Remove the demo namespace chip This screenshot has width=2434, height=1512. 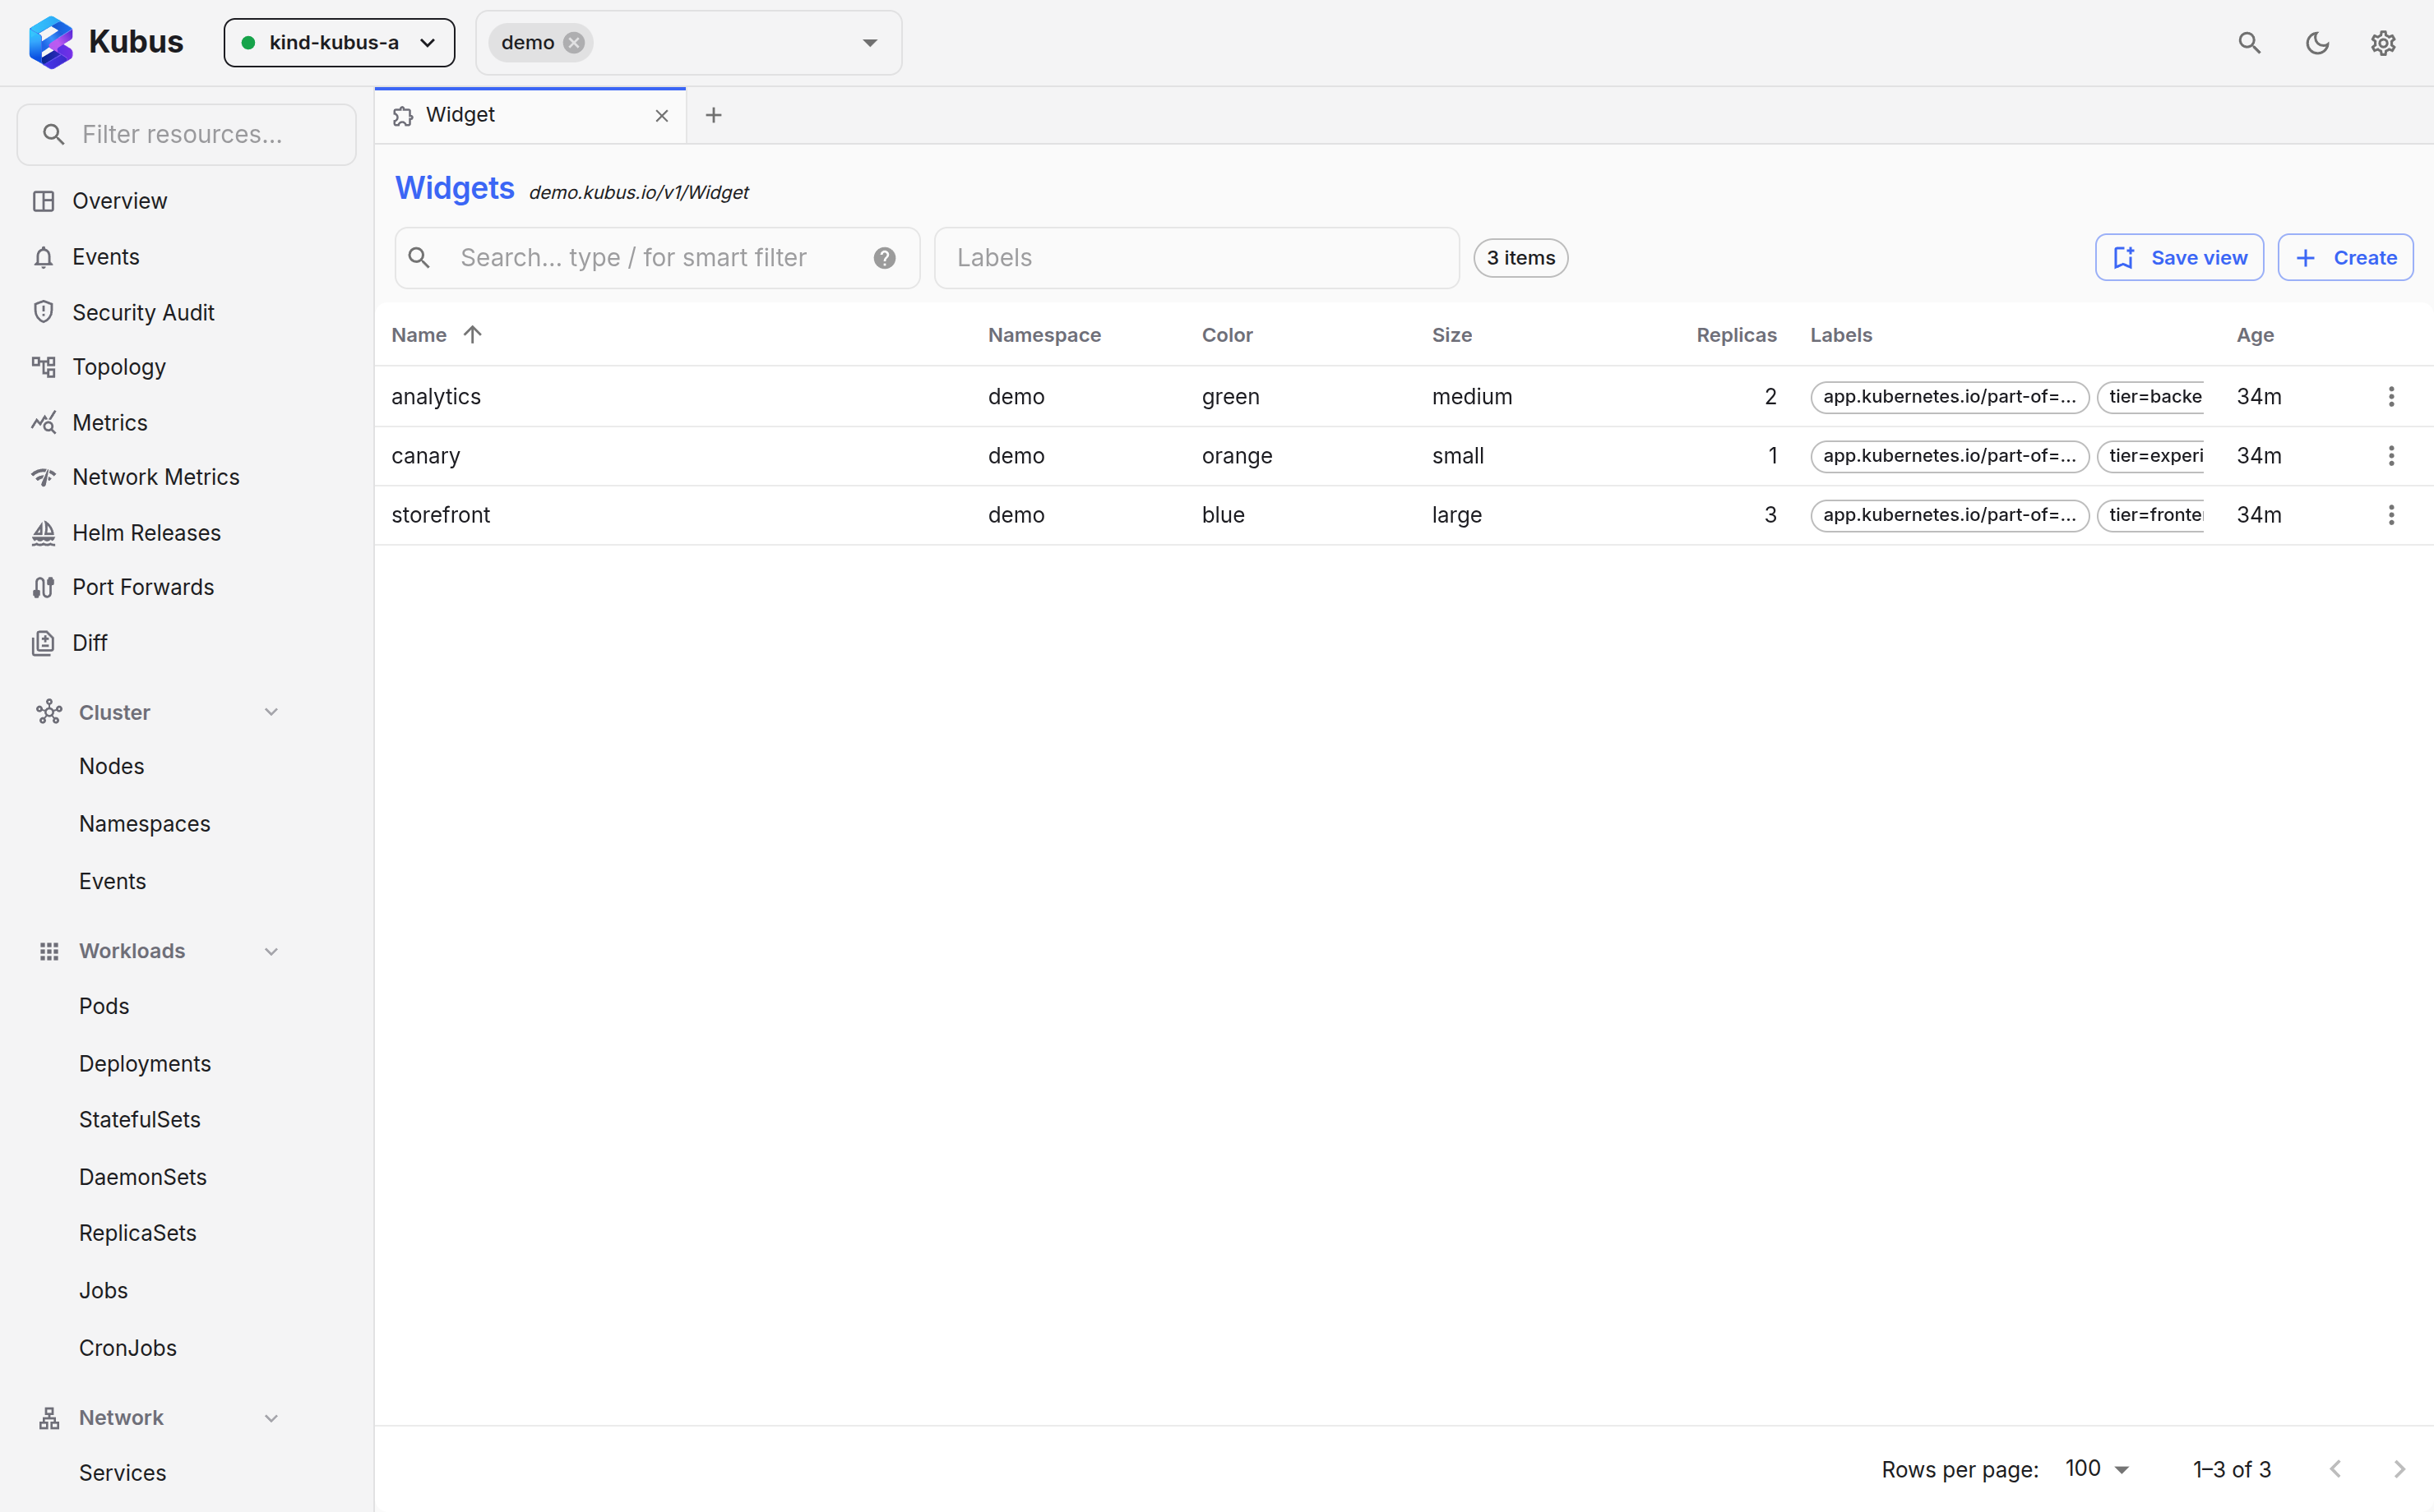tap(573, 43)
